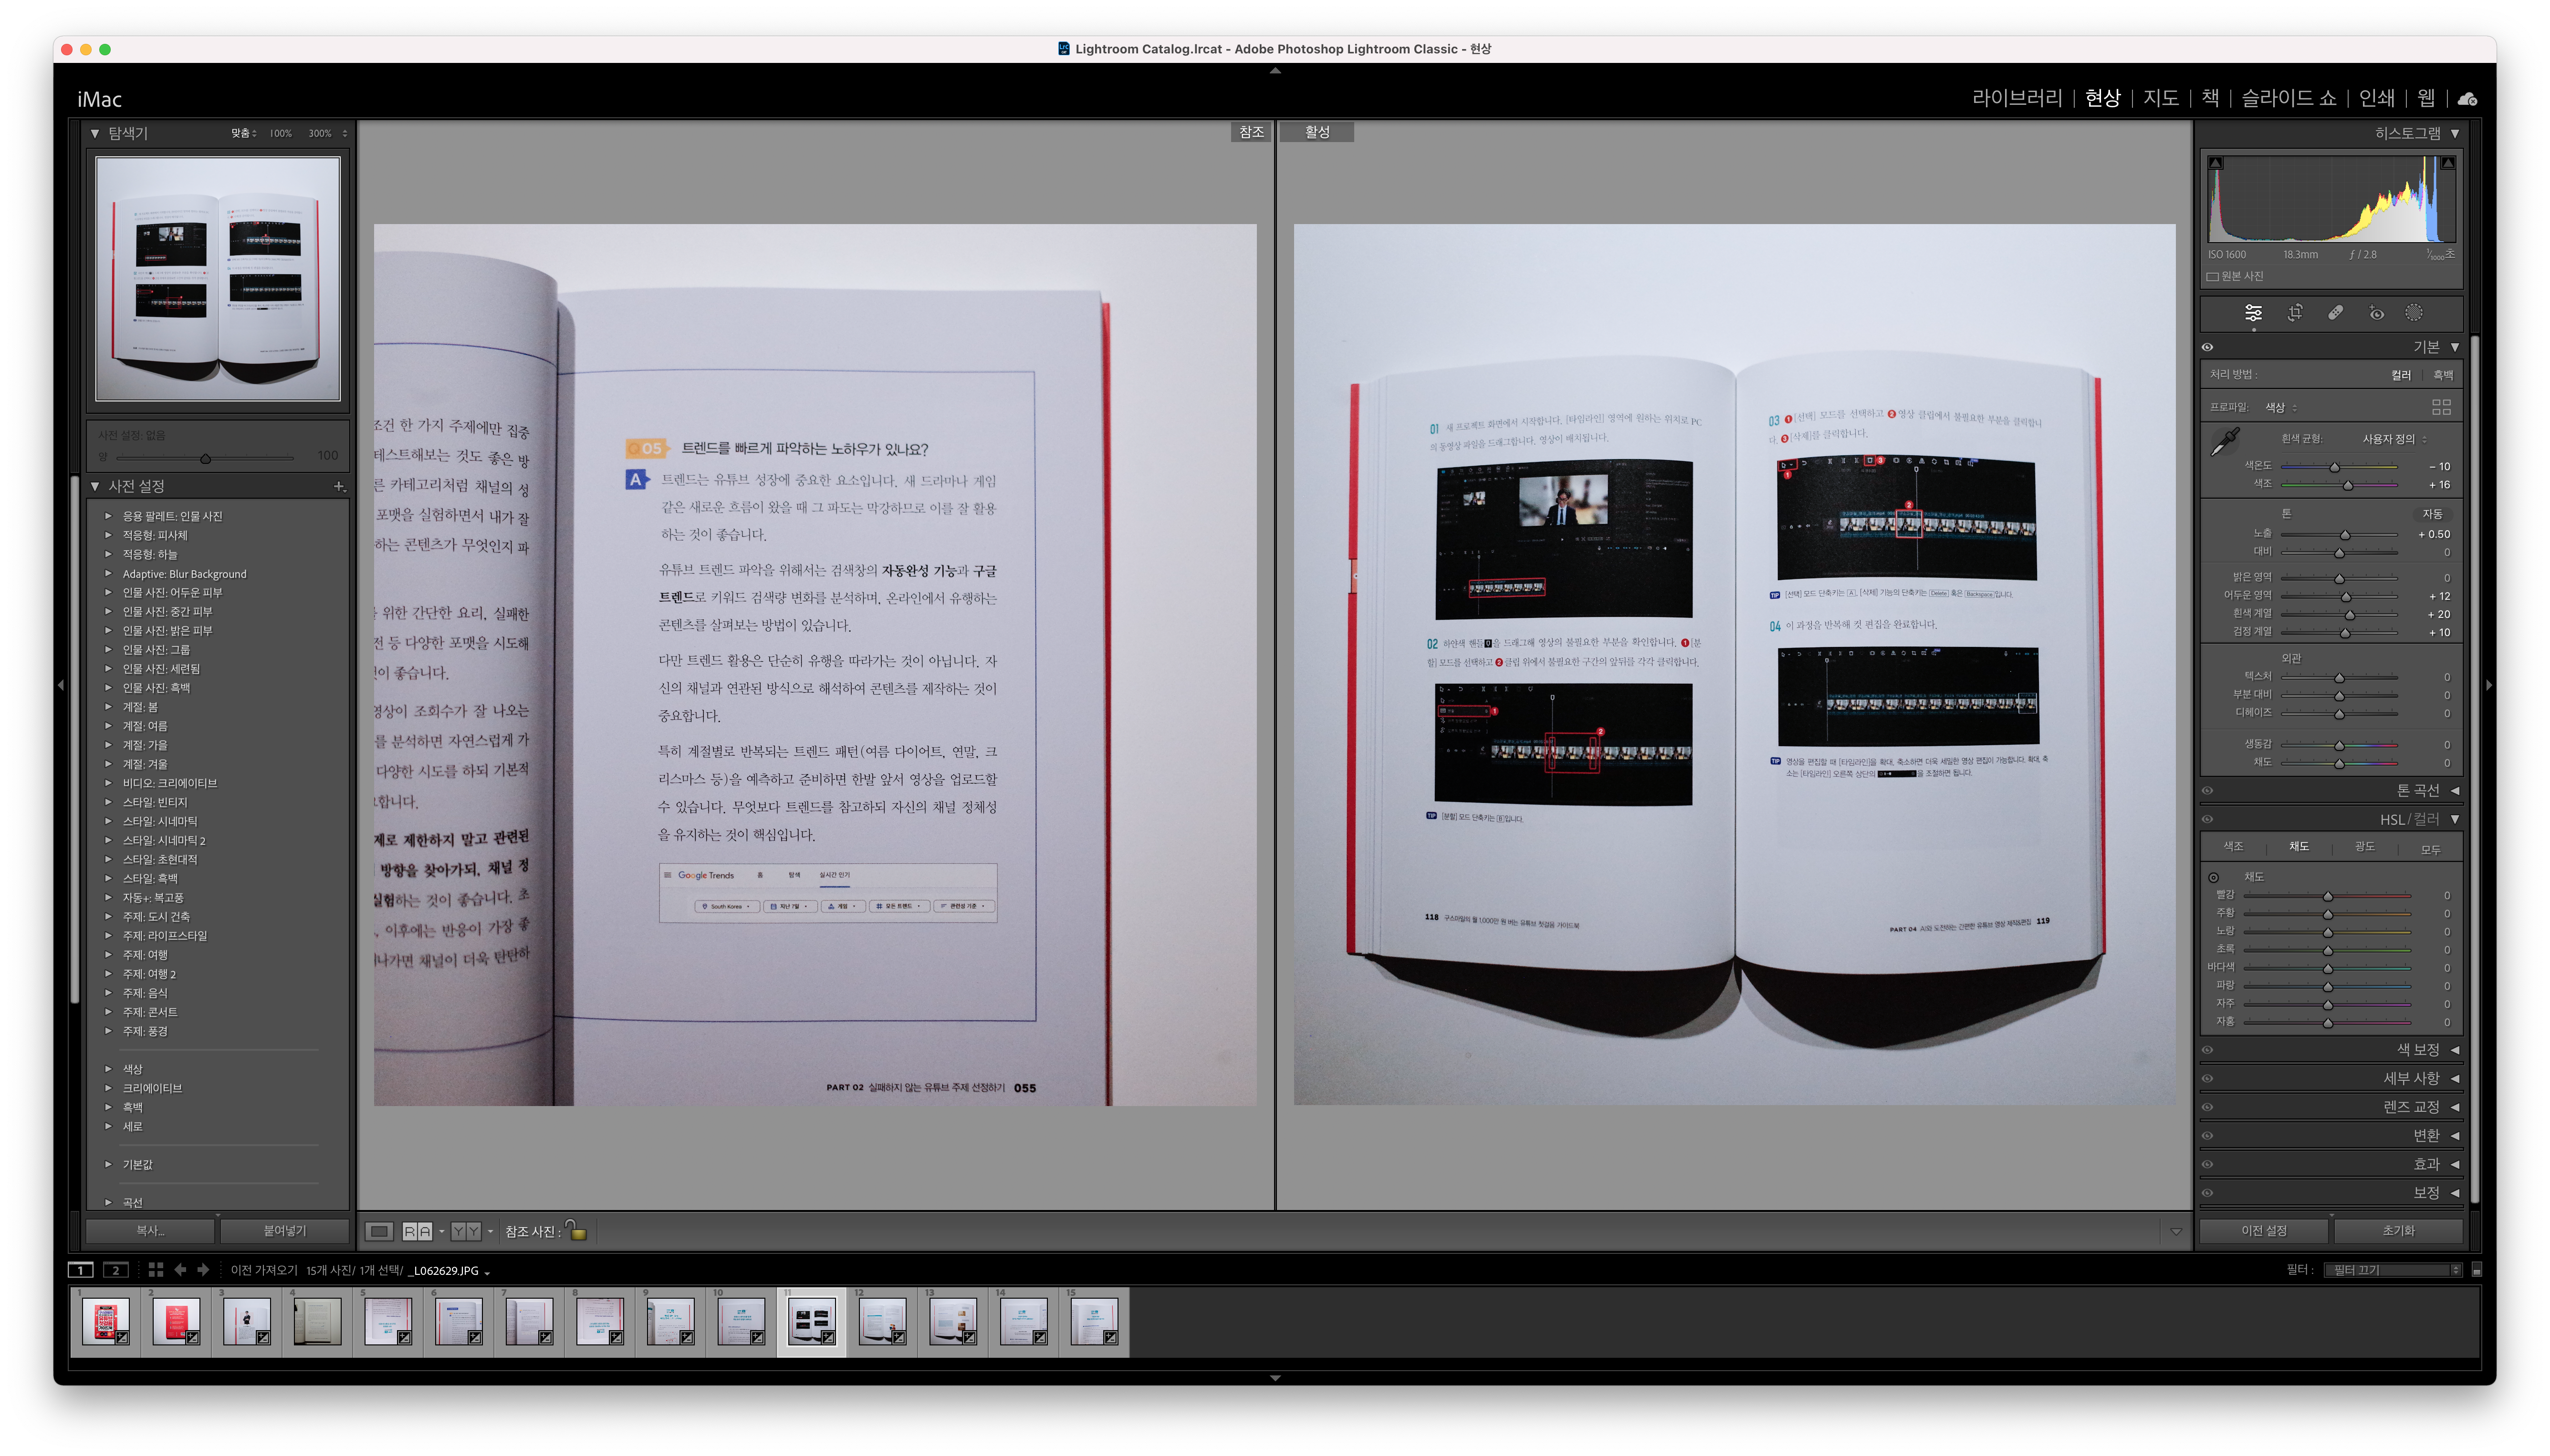2550x1456 pixels.
Task: Click the 붙여넣기 button
Action: tap(284, 1230)
